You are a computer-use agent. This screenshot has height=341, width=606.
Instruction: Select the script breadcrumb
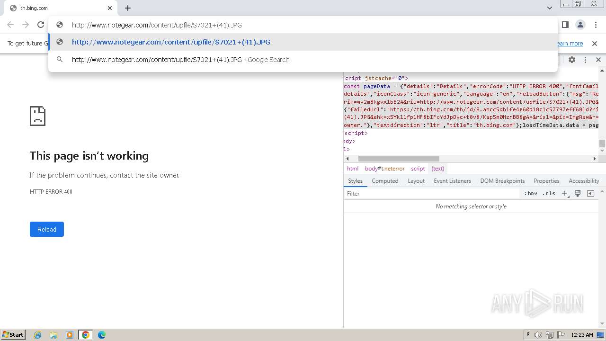418,169
